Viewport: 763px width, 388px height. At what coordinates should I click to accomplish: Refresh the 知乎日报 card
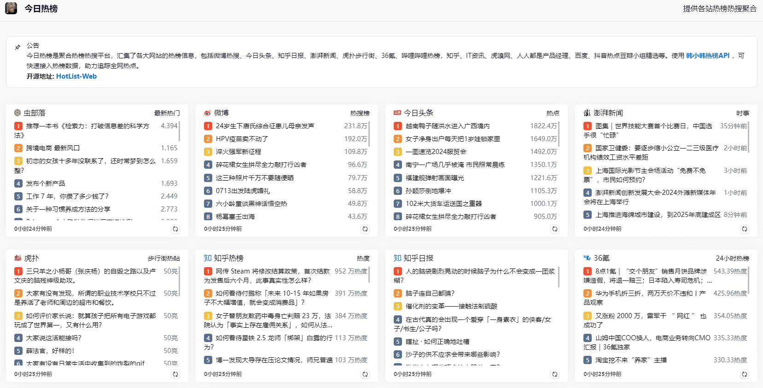(x=554, y=374)
